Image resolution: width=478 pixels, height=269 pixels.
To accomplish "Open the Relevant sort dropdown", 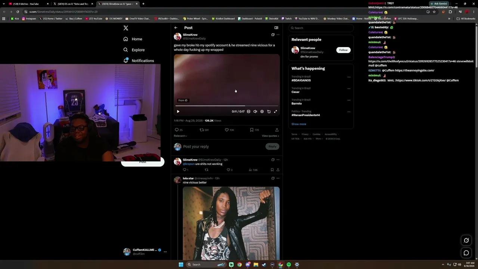I will (x=180, y=136).
